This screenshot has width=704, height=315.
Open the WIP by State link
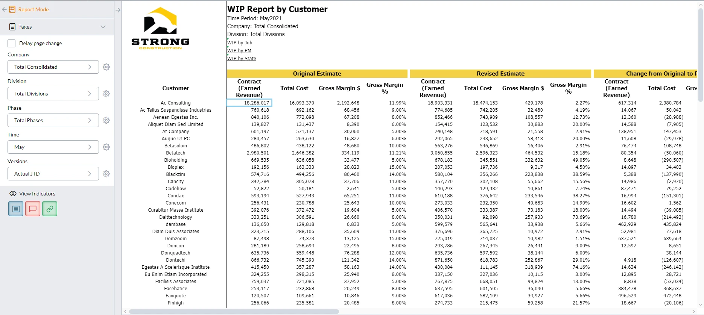click(x=242, y=59)
